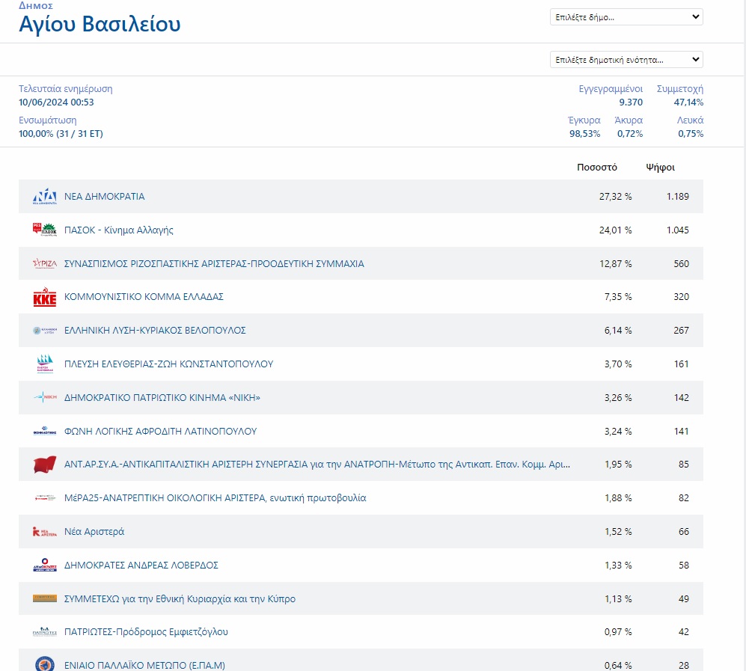
Task: Open ΣΥΜΜΕΤΕΧΩ για την Εθνική Κυριαρχία link
Action: point(180,598)
